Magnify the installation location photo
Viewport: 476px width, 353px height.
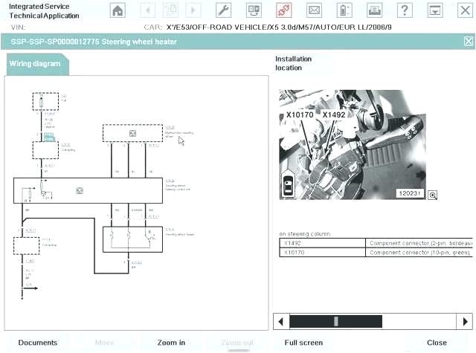tap(432, 195)
